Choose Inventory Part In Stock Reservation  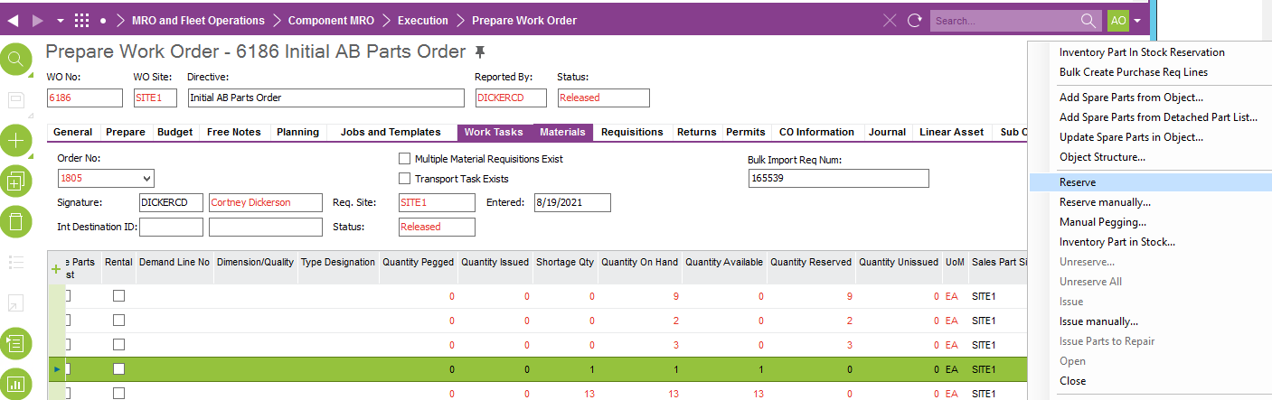click(x=1142, y=52)
